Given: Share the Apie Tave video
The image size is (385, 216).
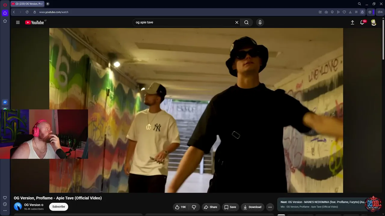Looking at the screenshot, I should (211, 207).
